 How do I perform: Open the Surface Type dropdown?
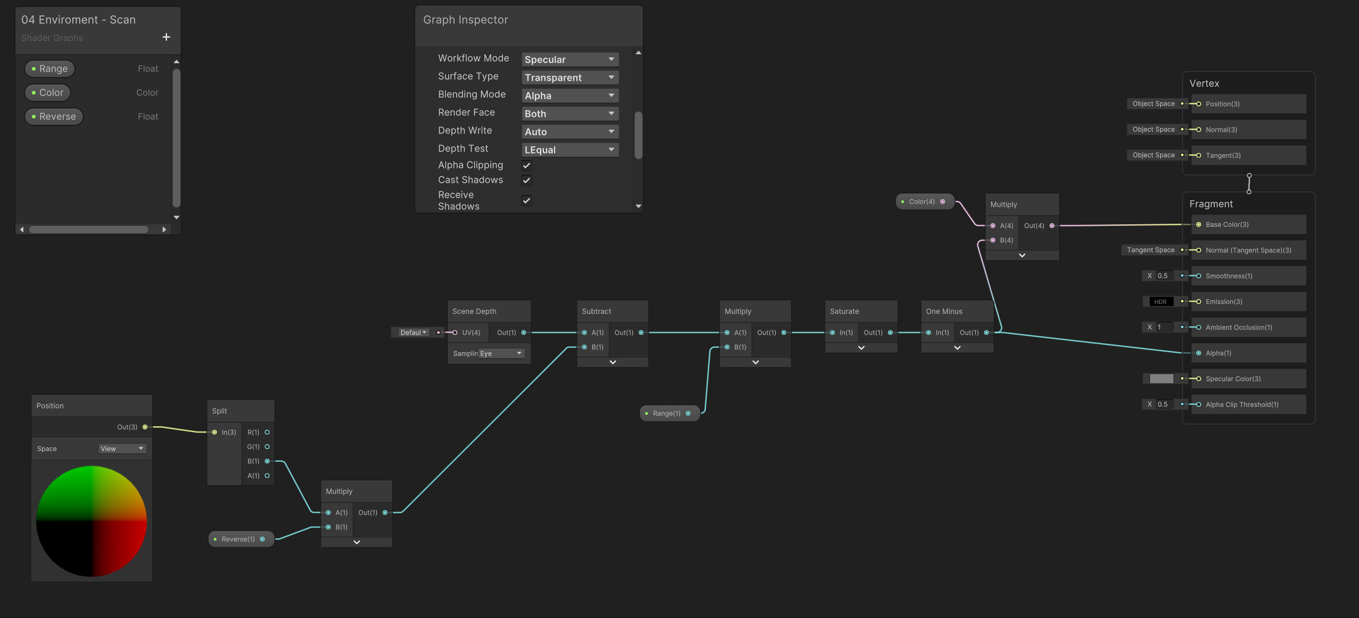pos(569,78)
